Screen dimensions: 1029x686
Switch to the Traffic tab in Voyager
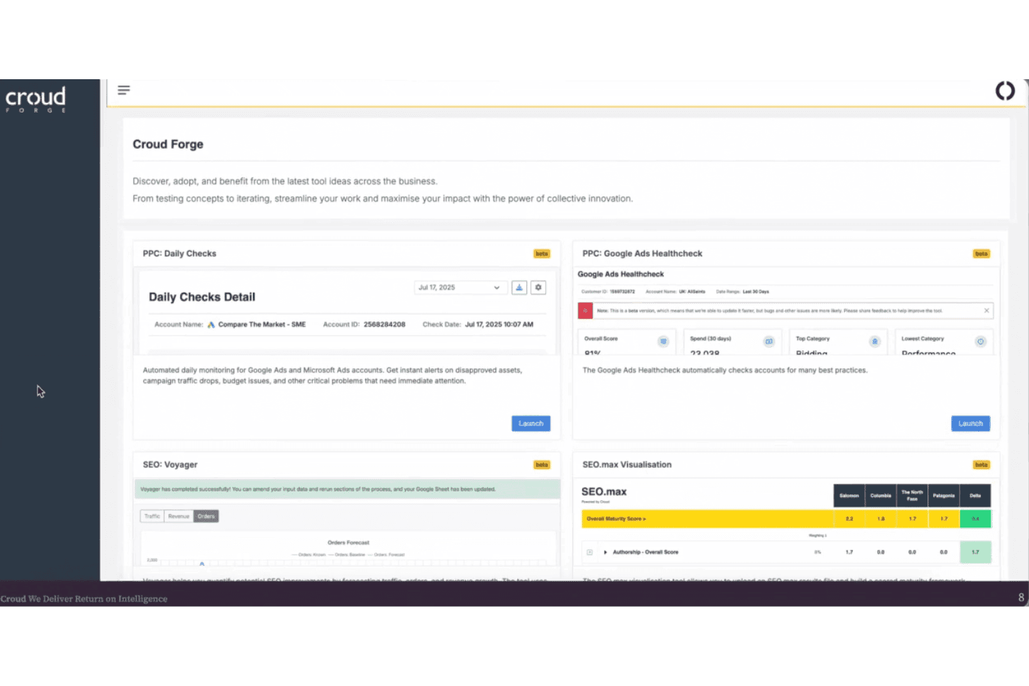152,516
